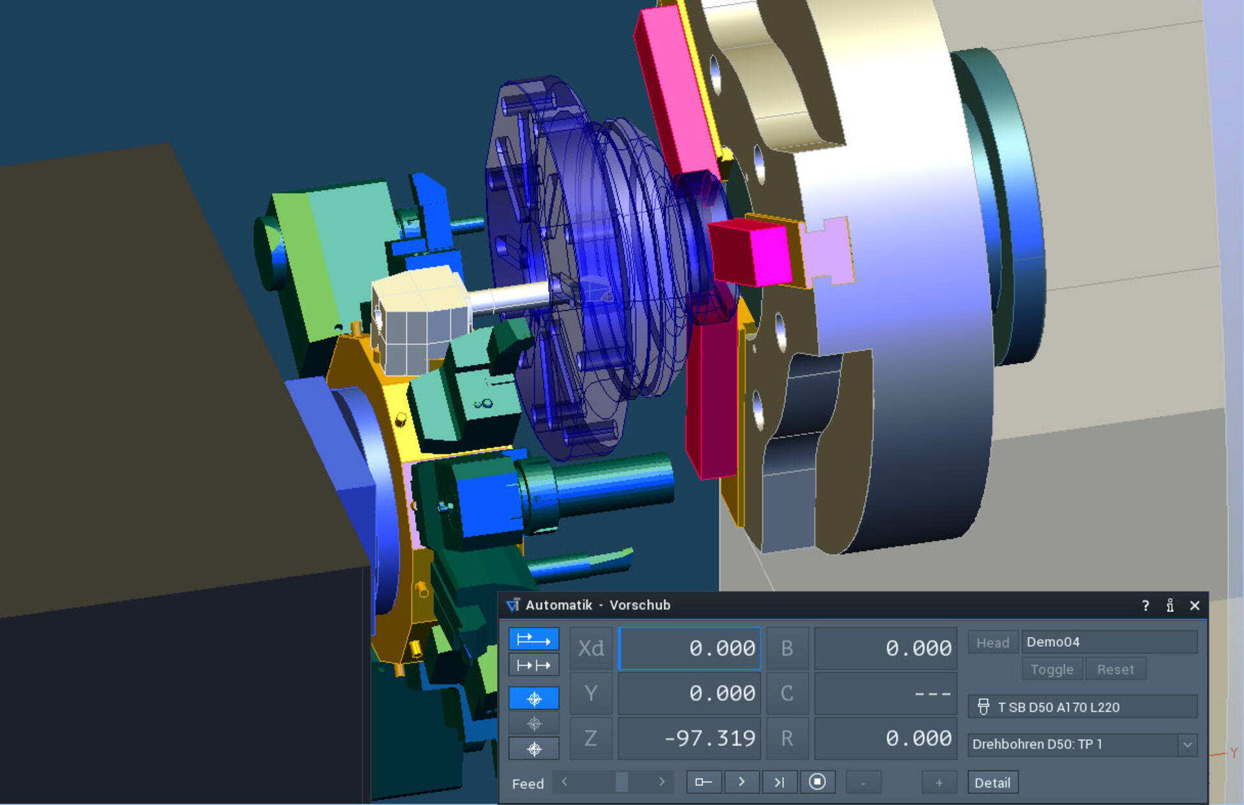Expand the Drehbohren D50: TP 1 dropdown
The height and width of the screenshot is (805, 1244).
pyautogui.click(x=1187, y=745)
